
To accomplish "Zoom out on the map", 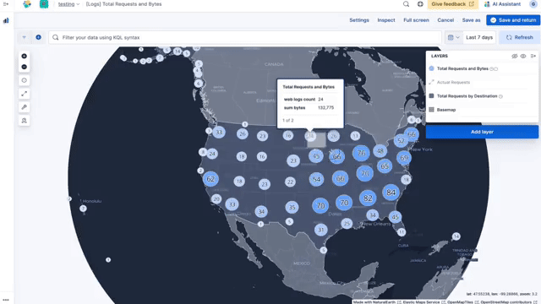I will point(25,67).
